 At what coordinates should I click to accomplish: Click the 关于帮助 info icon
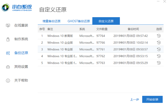tap(8, 81)
